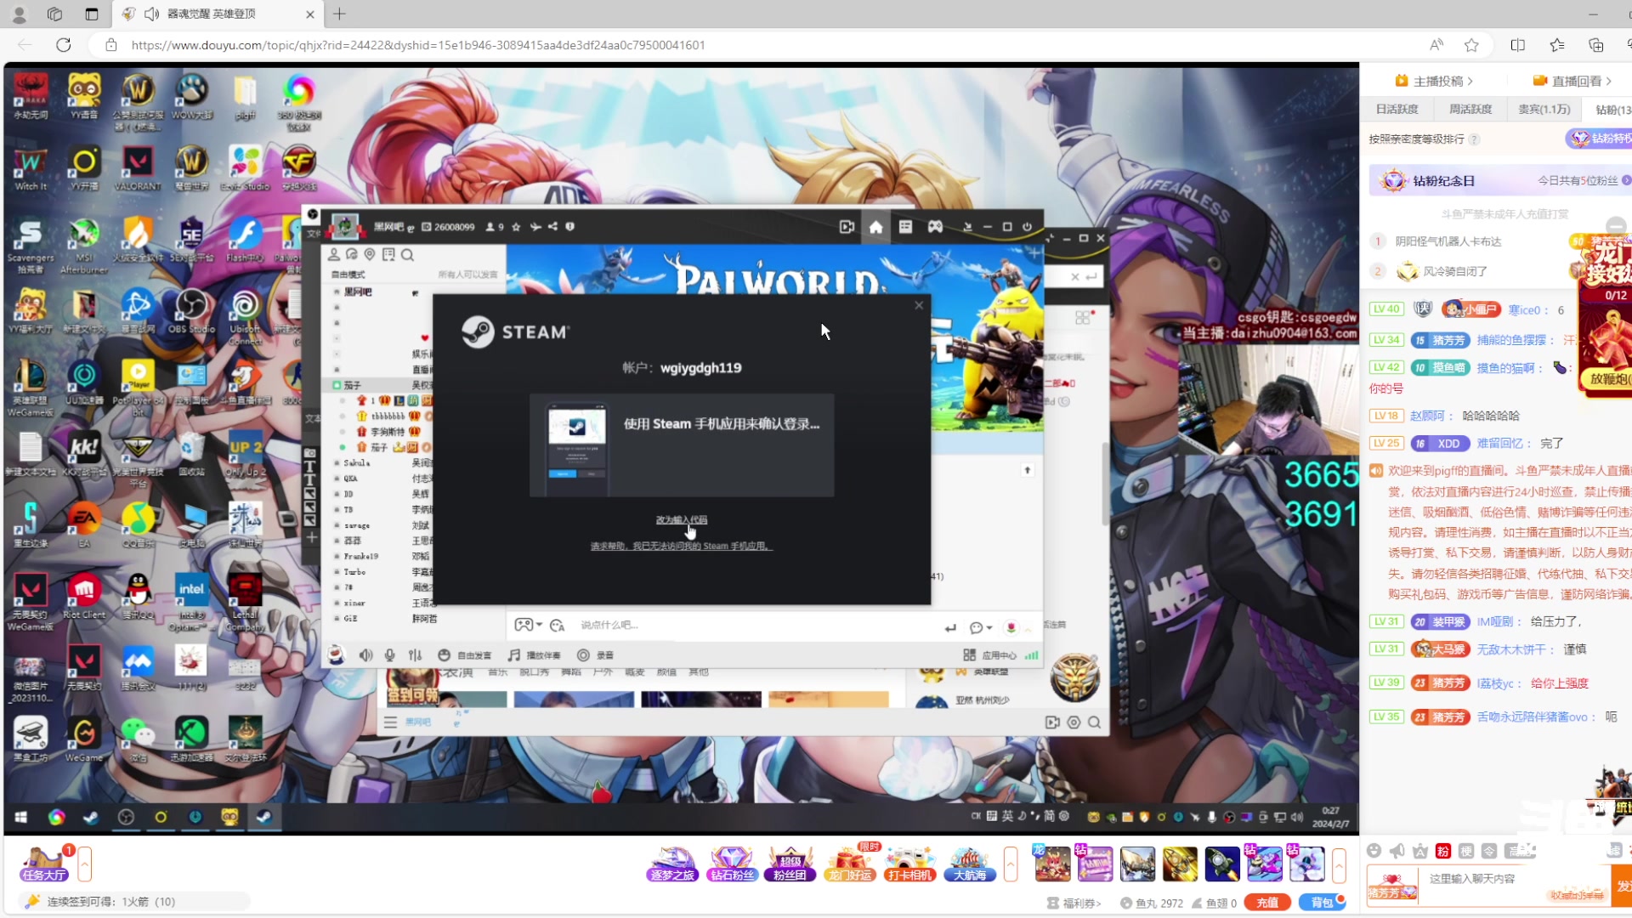
Task: Expand the gift bar arrow
Action: [x=1339, y=864]
